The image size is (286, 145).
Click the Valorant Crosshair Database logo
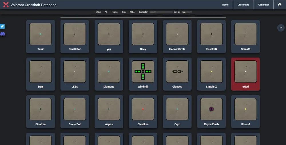(x=6, y=5)
